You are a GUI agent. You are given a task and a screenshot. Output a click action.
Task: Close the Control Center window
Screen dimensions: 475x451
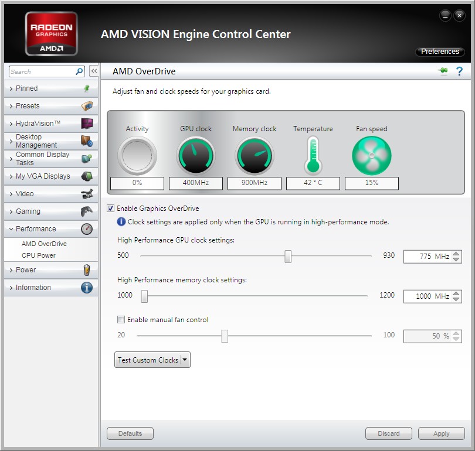click(459, 15)
